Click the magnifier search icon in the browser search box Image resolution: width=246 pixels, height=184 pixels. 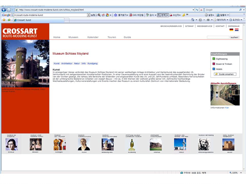pyautogui.click(x=240, y=10)
